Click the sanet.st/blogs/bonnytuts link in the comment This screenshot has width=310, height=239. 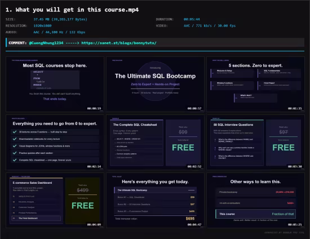click(x=119, y=43)
